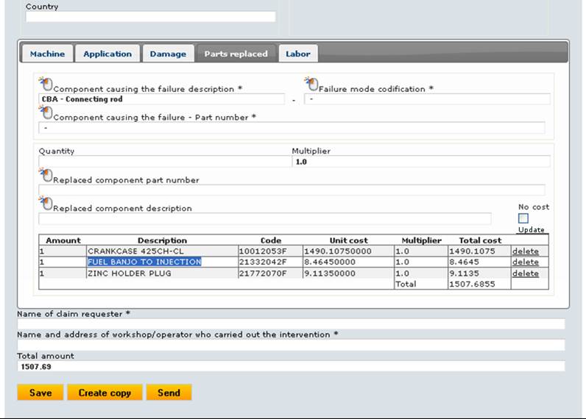Click the Total cost column header
Image resolution: width=586 pixels, height=419 pixels.
pyautogui.click(x=480, y=240)
